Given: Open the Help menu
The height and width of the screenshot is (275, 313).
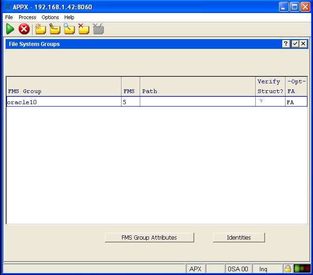Looking at the screenshot, I should coord(69,17).
